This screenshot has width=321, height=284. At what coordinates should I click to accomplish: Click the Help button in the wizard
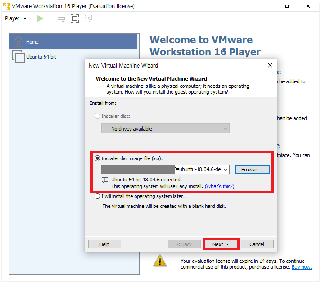(x=104, y=244)
